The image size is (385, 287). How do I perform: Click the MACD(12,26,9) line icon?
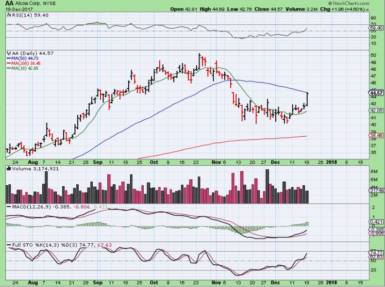9,207
